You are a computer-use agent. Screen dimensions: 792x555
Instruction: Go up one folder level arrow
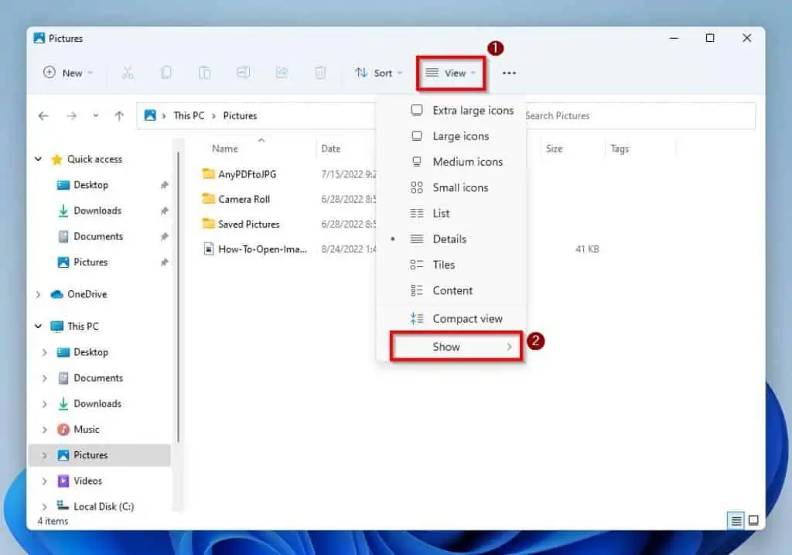[119, 116]
